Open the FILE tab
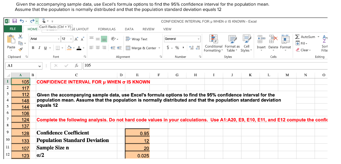This screenshot has height=164, width=341. tap(13, 29)
